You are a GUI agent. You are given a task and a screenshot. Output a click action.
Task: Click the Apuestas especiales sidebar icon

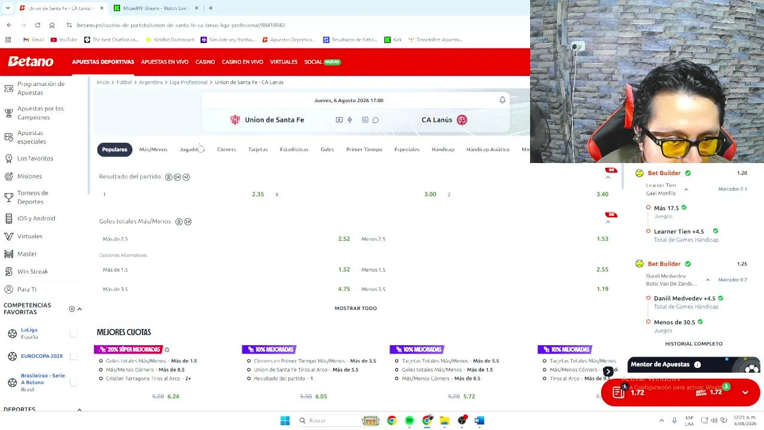tap(9, 137)
